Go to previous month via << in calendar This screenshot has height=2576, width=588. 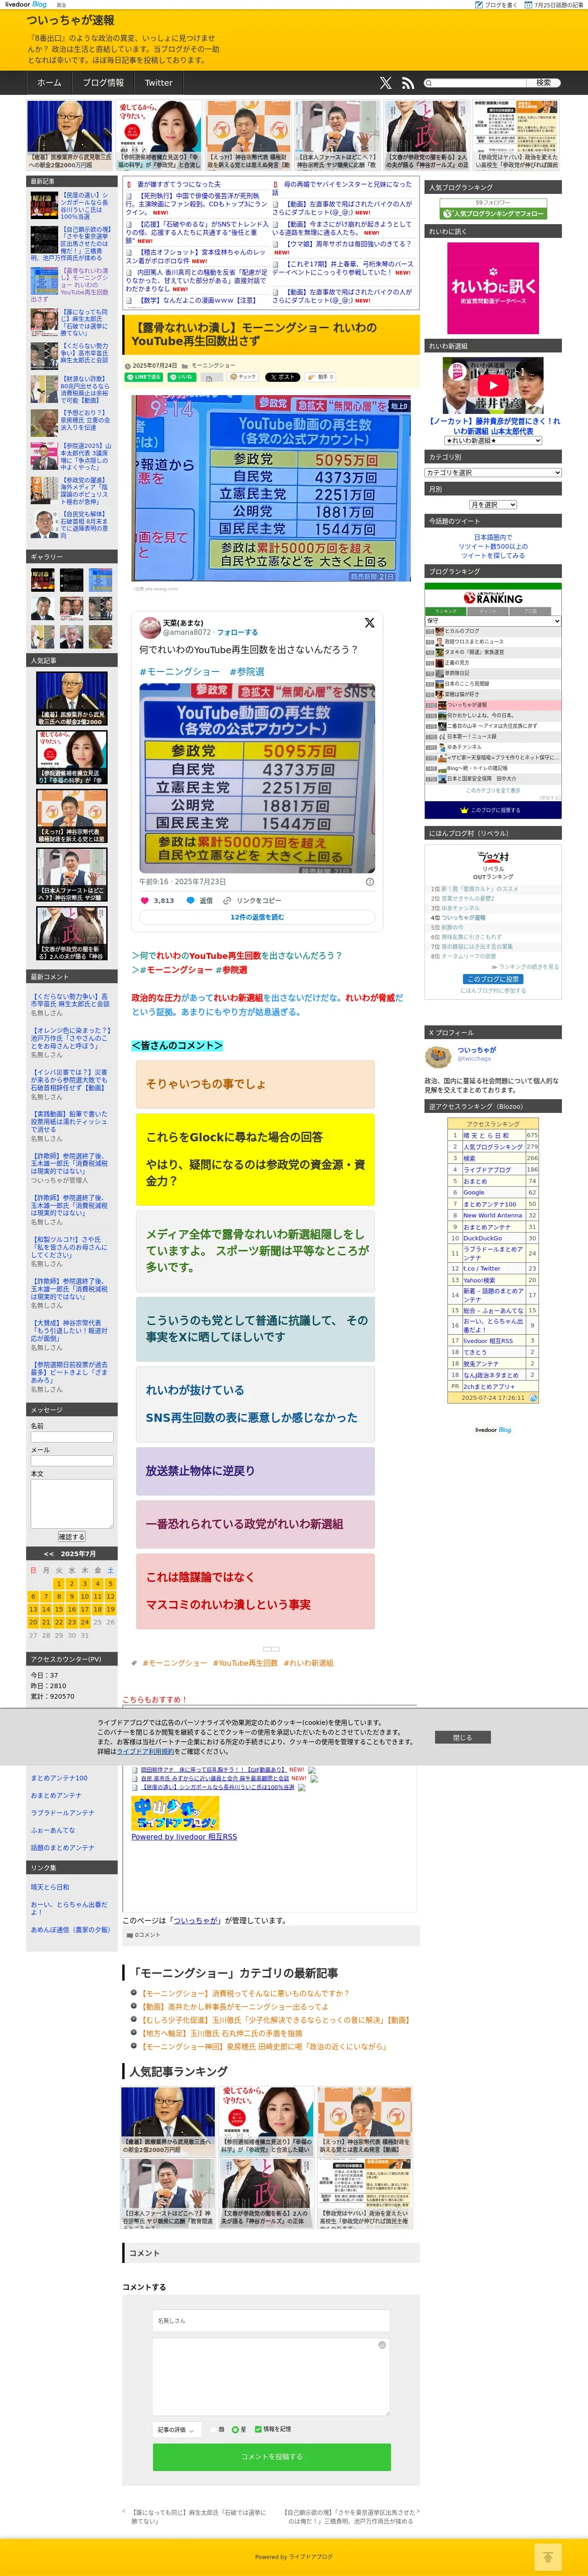[x=49, y=1554]
